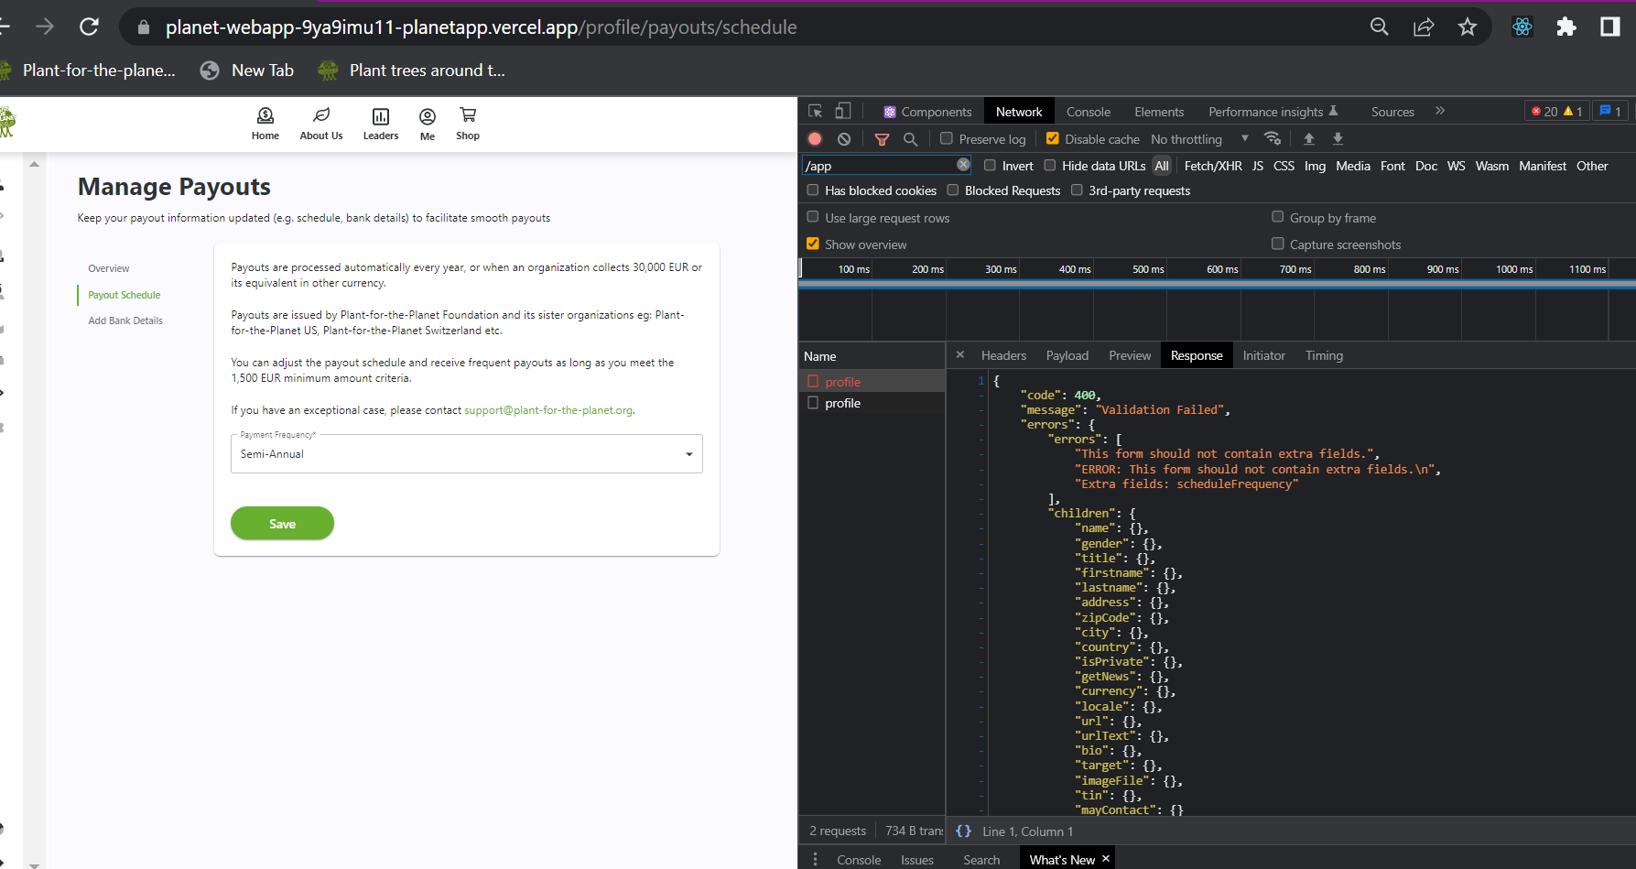Image resolution: width=1636 pixels, height=869 pixels.
Task: Open the React DevTools extension icon
Action: [1522, 27]
